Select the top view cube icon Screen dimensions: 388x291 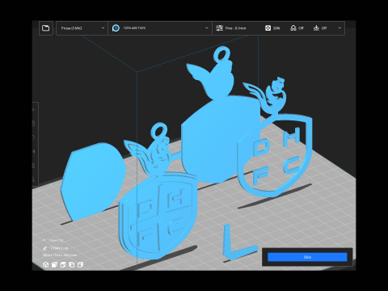coord(63,264)
